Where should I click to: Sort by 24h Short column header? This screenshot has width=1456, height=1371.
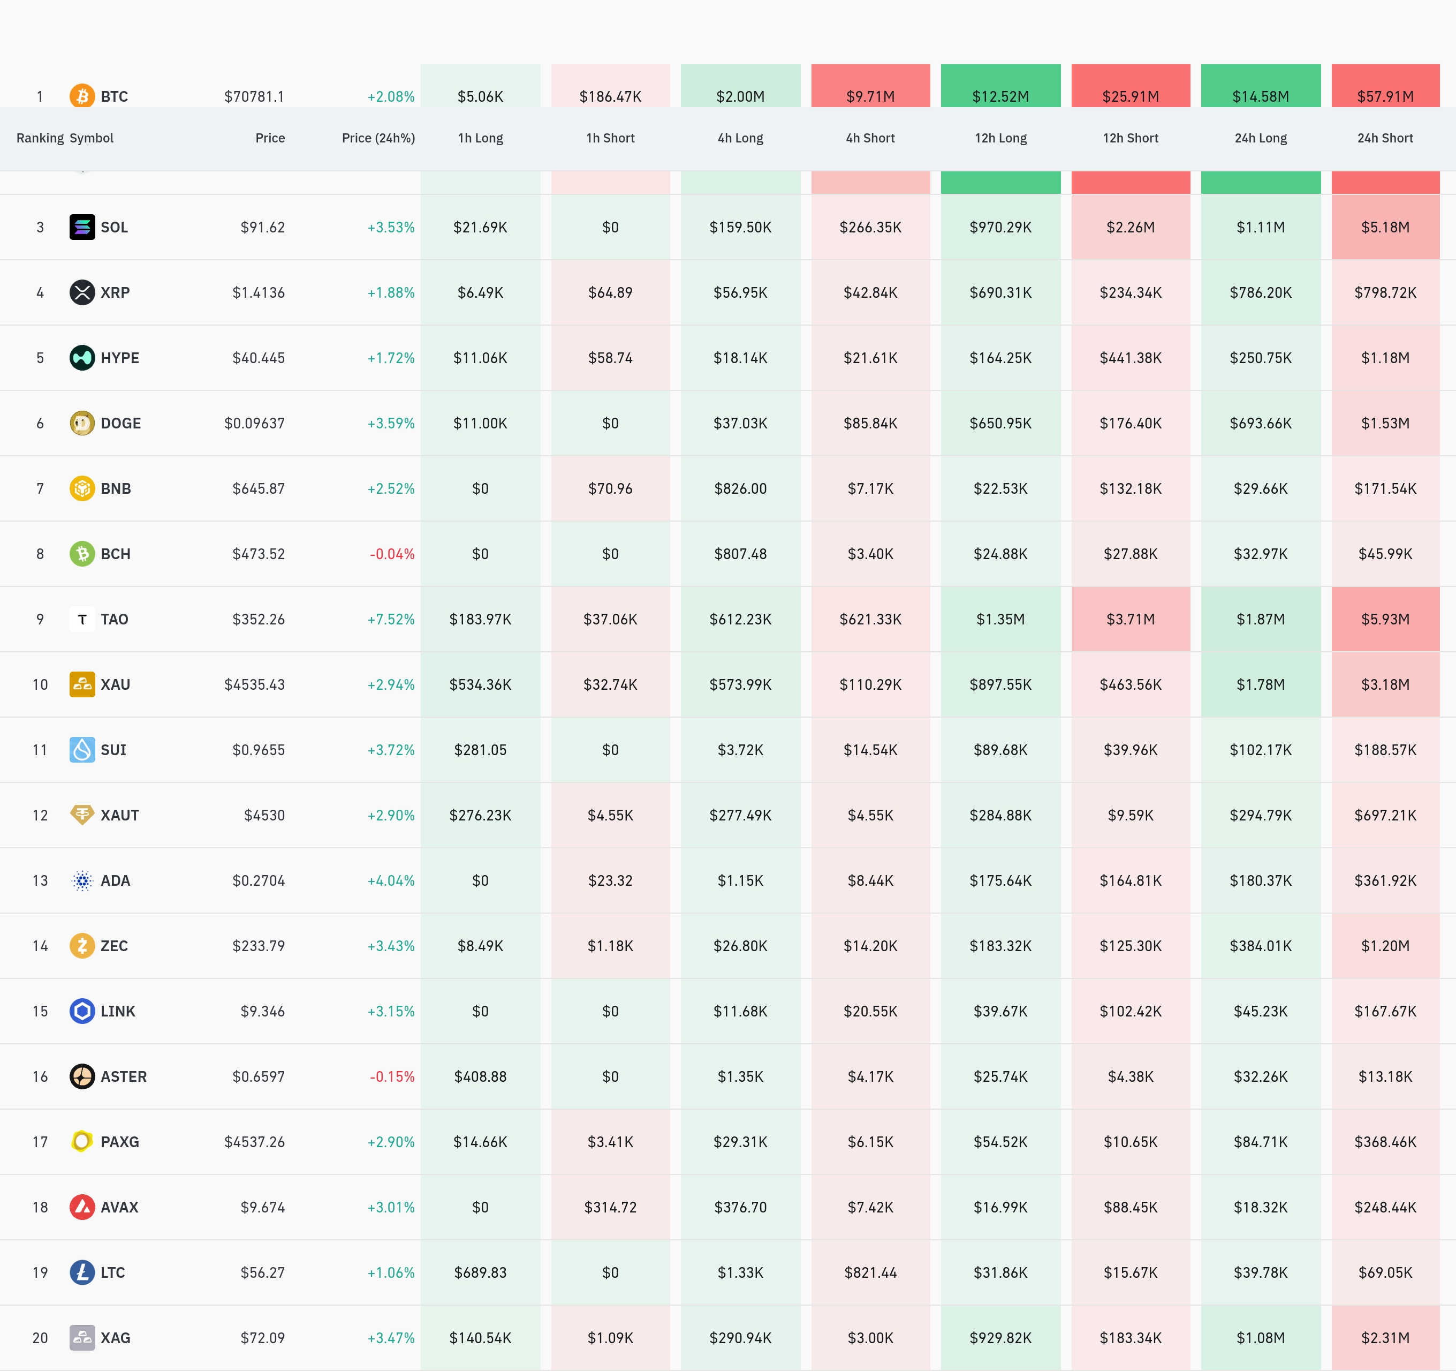pos(1384,138)
